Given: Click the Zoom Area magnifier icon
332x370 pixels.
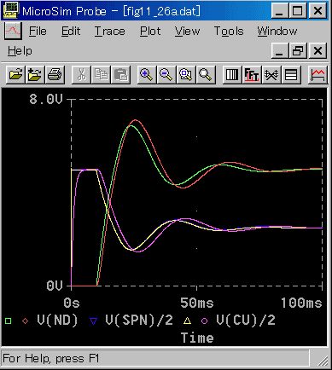Looking at the screenshot, I should point(186,75).
